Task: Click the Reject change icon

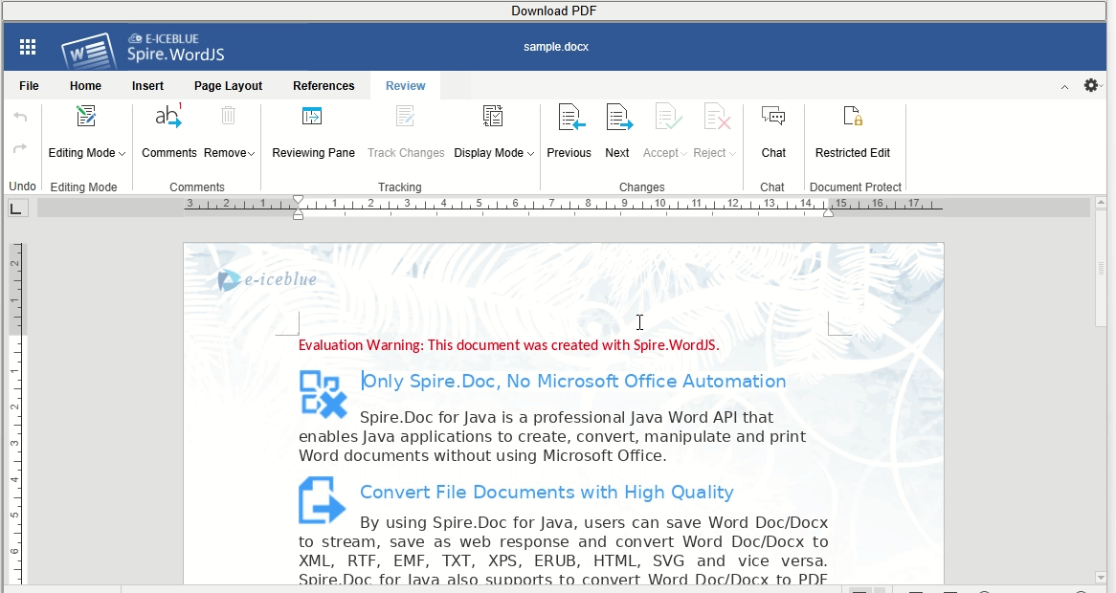Action: coord(717,118)
